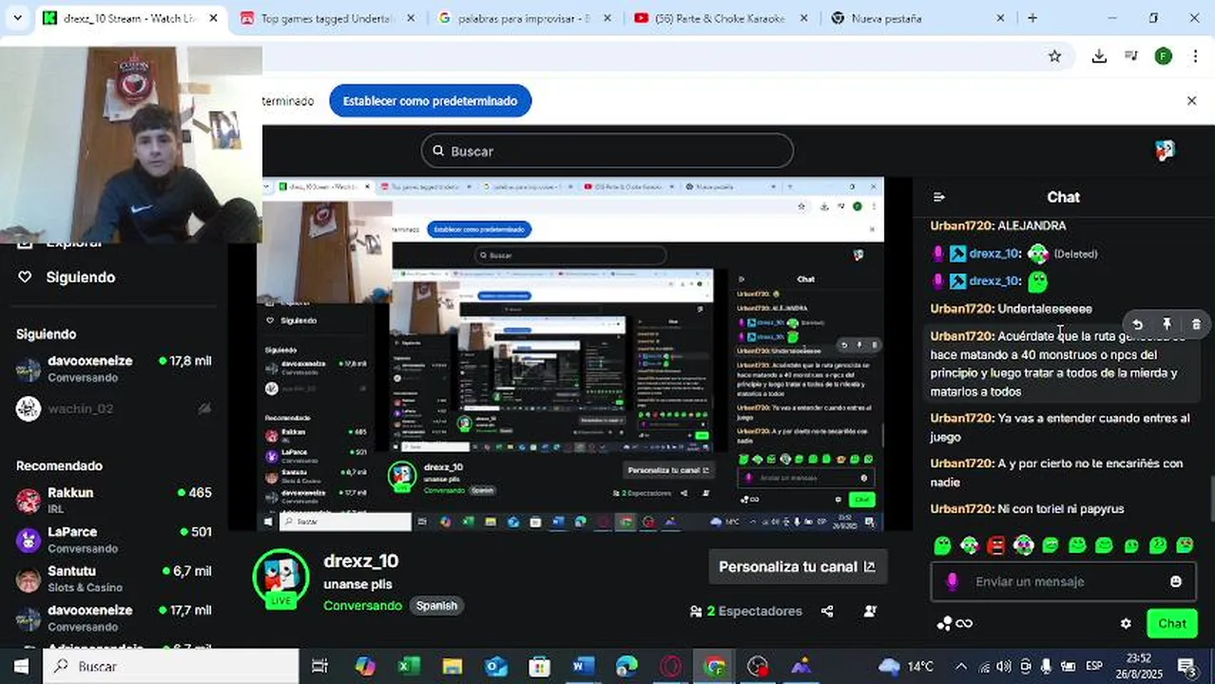Dismiss the default browser banner
Image resolution: width=1215 pixels, height=684 pixels.
click(x=1191, y=101)
